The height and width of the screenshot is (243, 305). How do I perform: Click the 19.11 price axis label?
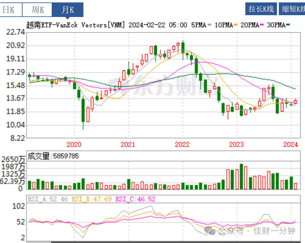pos(16,59)
